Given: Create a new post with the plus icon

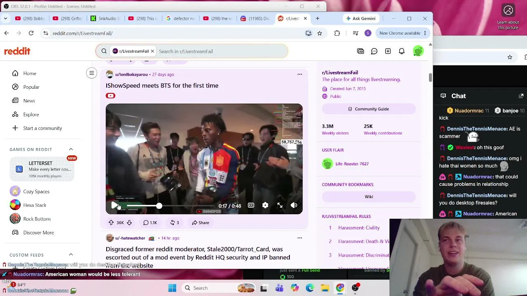Looking at the screenshot, I should coord(388,51).
